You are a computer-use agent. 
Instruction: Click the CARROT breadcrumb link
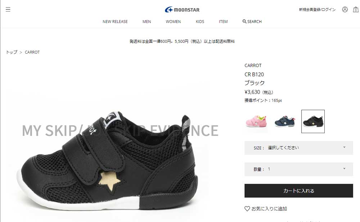point(32,52)
